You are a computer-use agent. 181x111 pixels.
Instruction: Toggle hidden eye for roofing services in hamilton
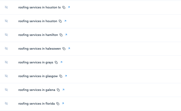[x=6, y=35]
